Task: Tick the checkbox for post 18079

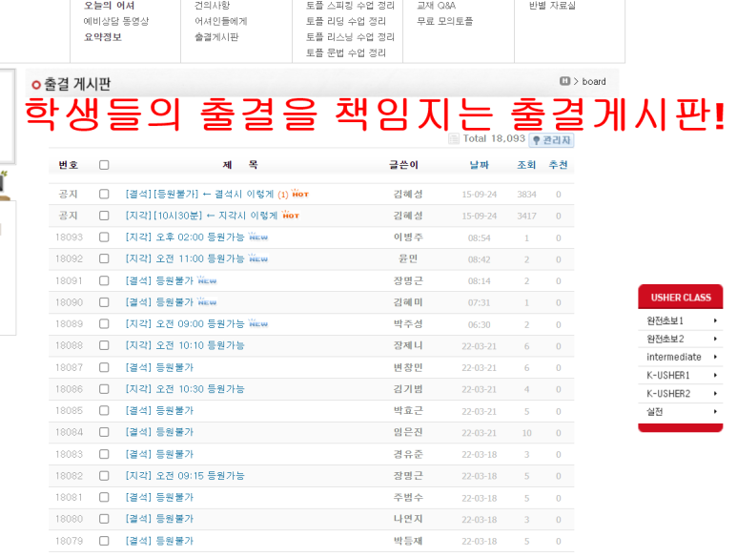Action: tap(104, 541)
